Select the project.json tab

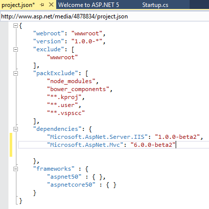(18, 5)
